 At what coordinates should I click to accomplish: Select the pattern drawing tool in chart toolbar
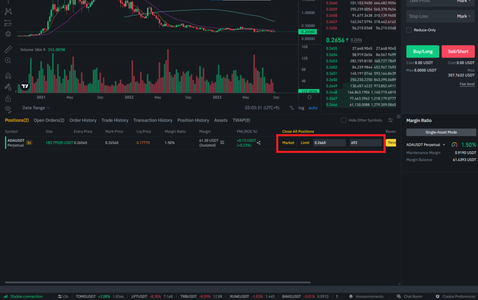[x=8, y=12]
